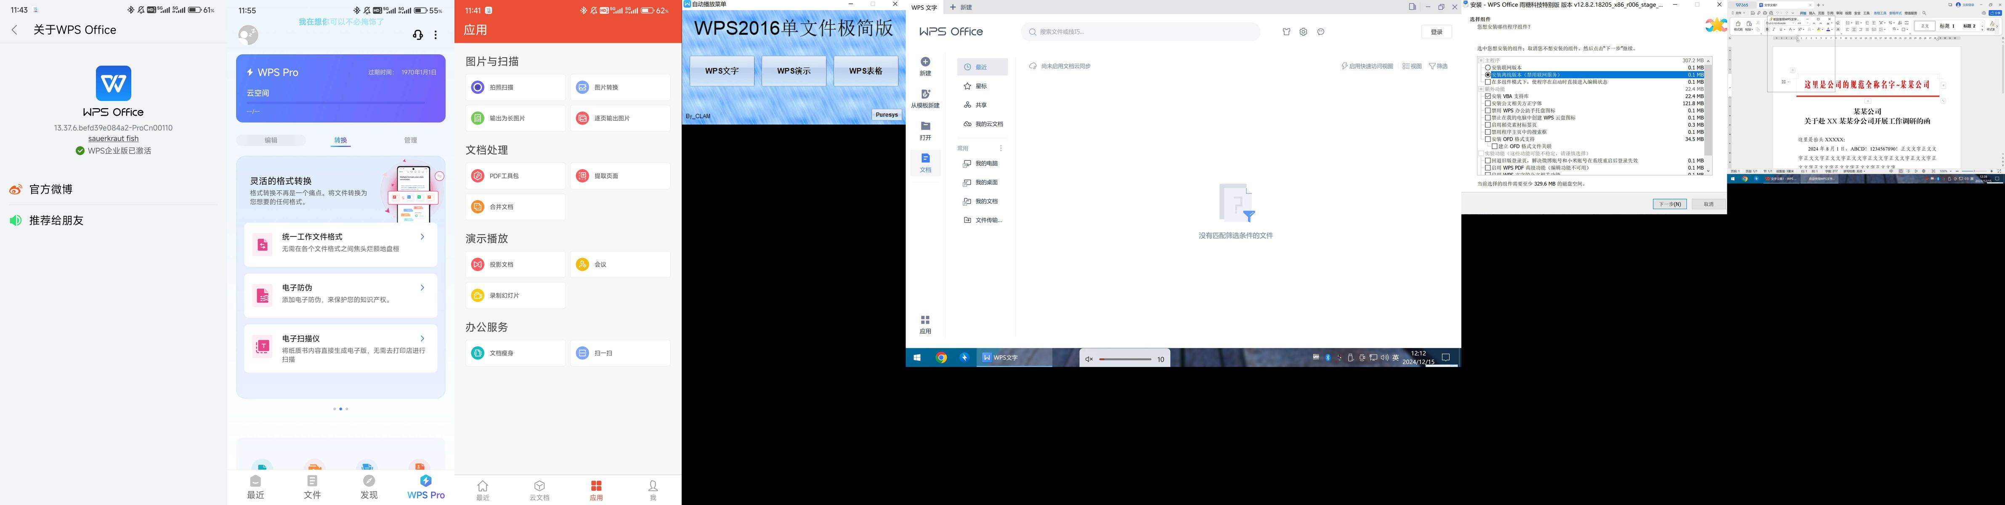This screenshot has width=2005, height=505.
Task: Open 拍照扫描 scanning tool
Action: coord(515,87)
